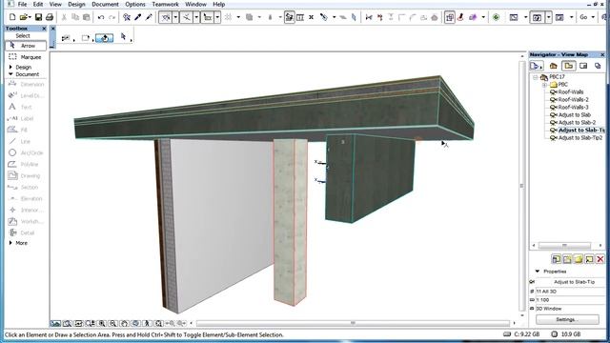Click the Split tool icon in toolbar

[x=369, y=17]
